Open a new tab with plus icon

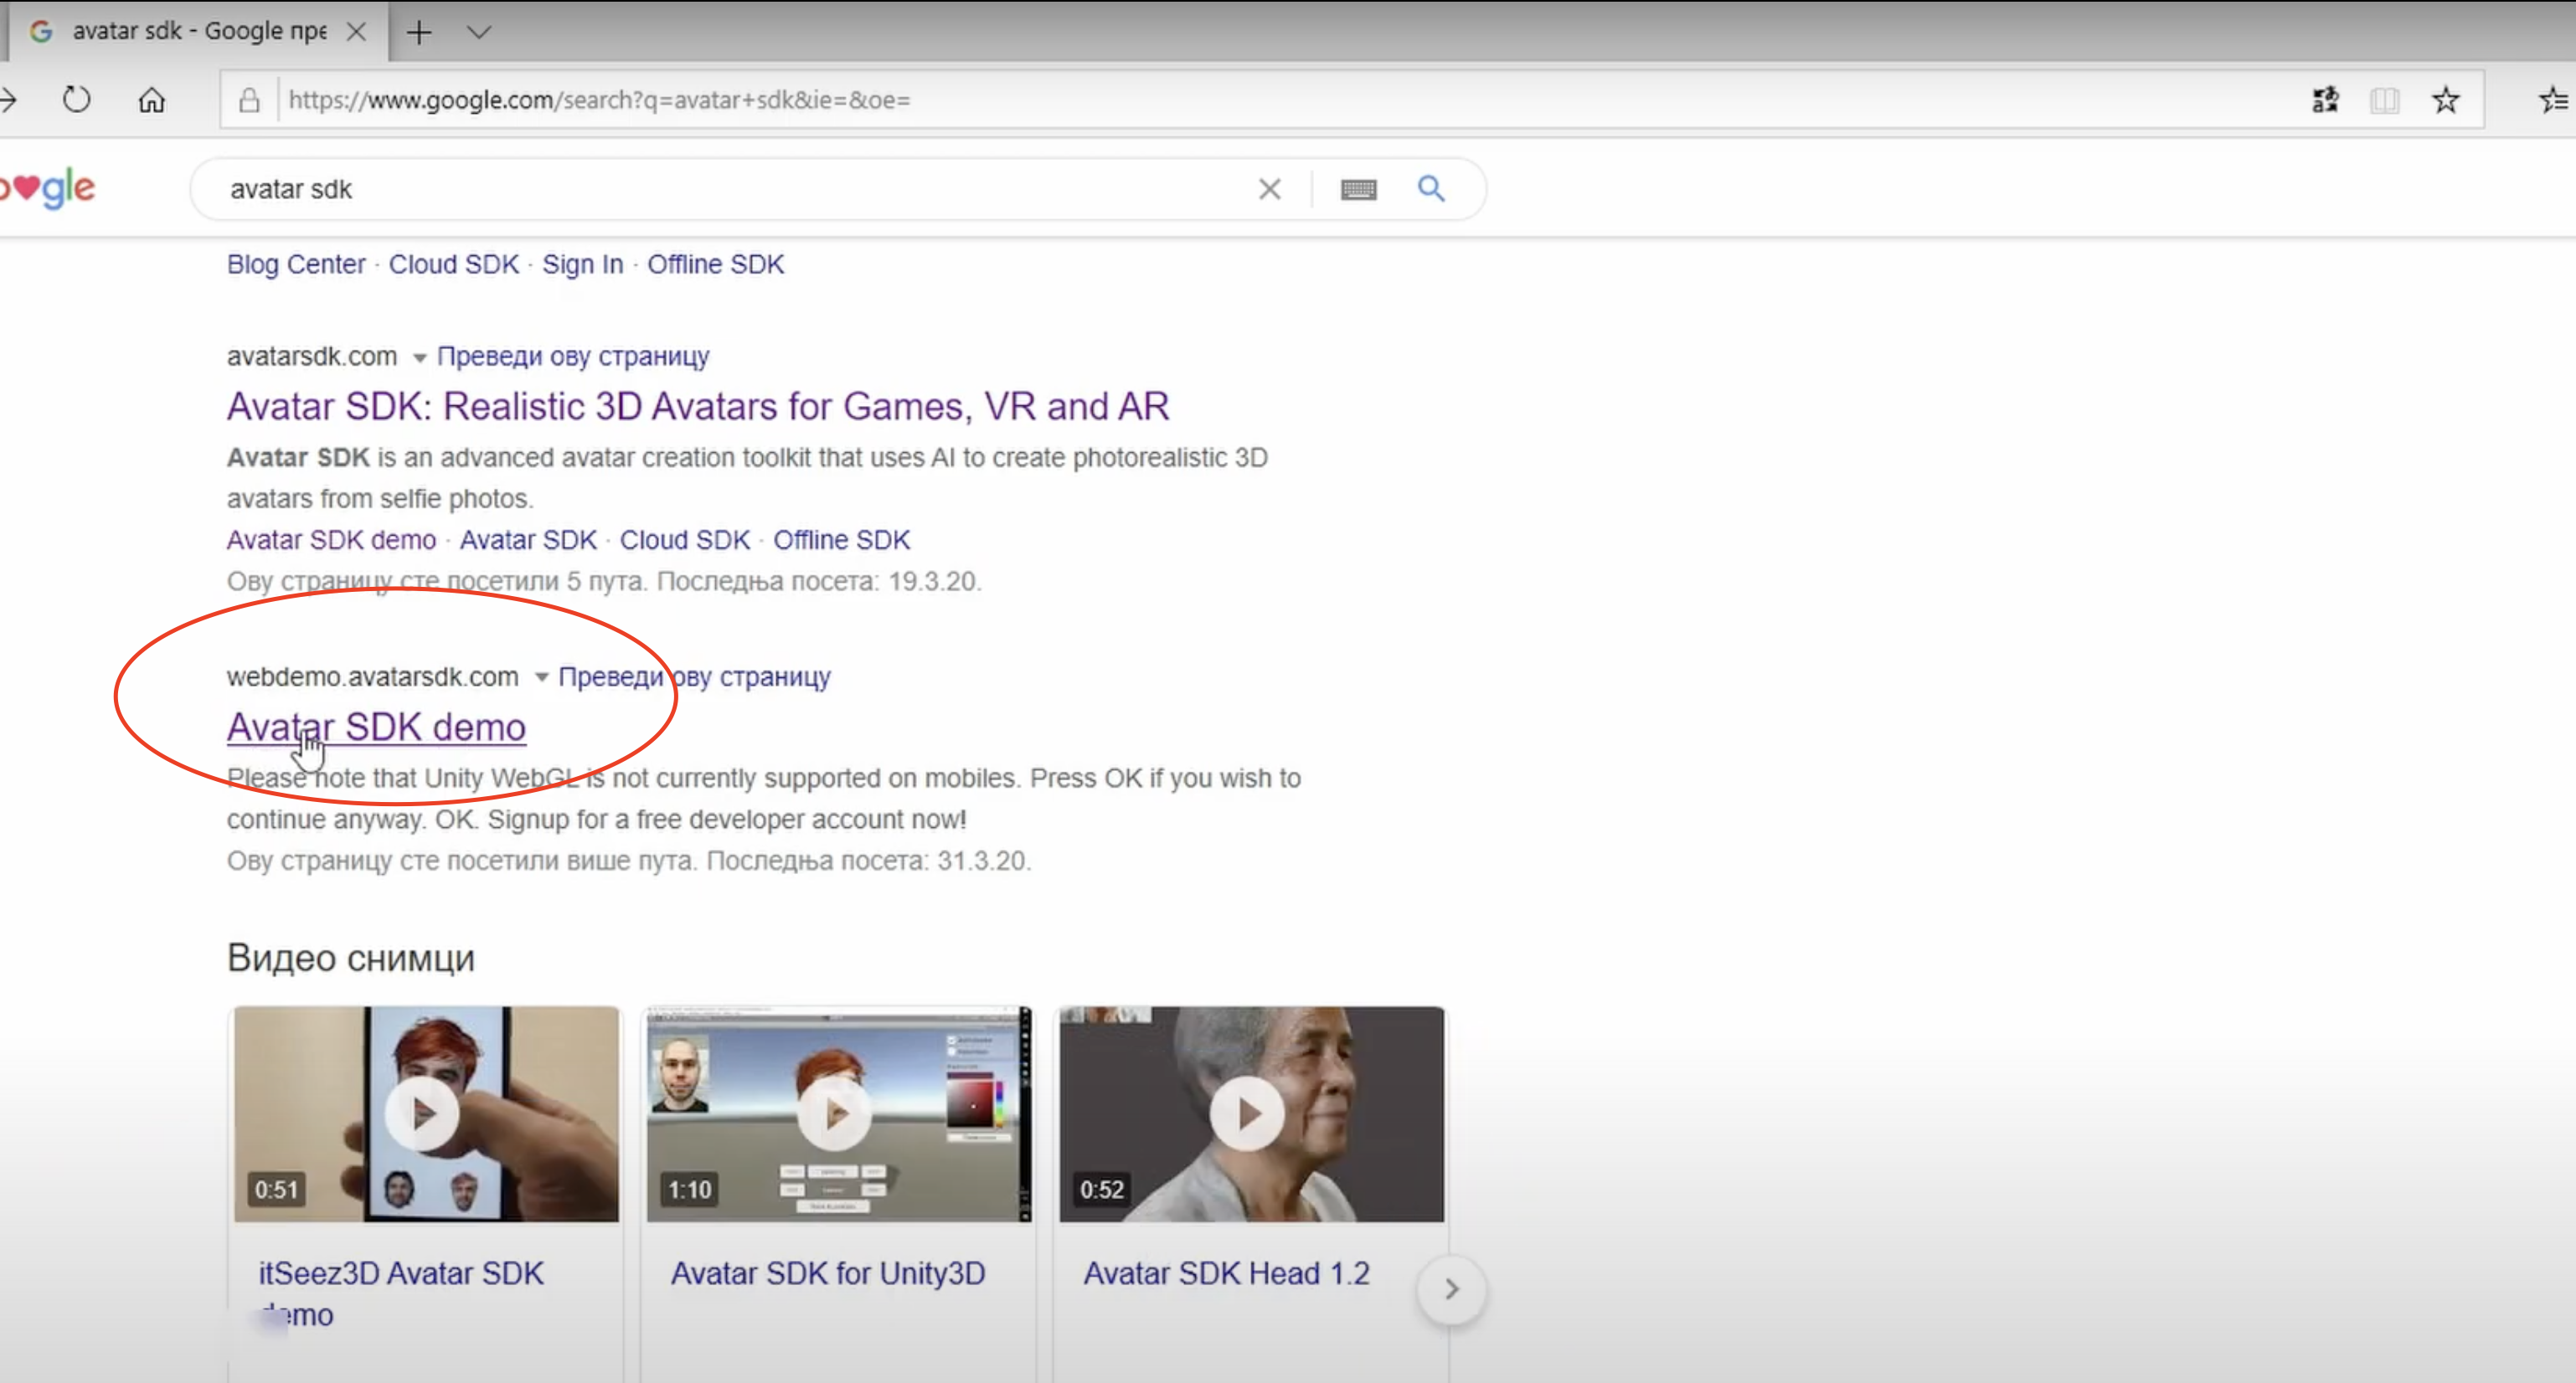(419, 32)
